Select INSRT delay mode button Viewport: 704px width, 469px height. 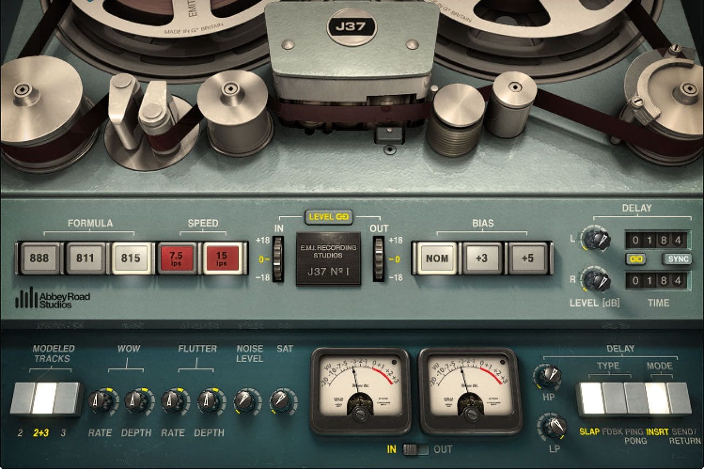657,399
